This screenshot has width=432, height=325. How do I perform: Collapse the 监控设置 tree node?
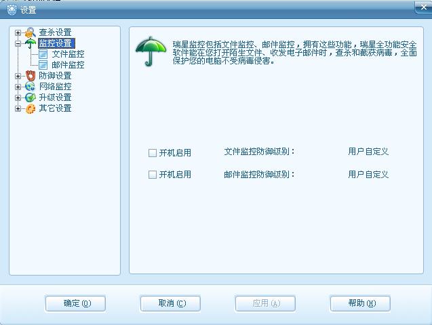[x=18, y=43]
